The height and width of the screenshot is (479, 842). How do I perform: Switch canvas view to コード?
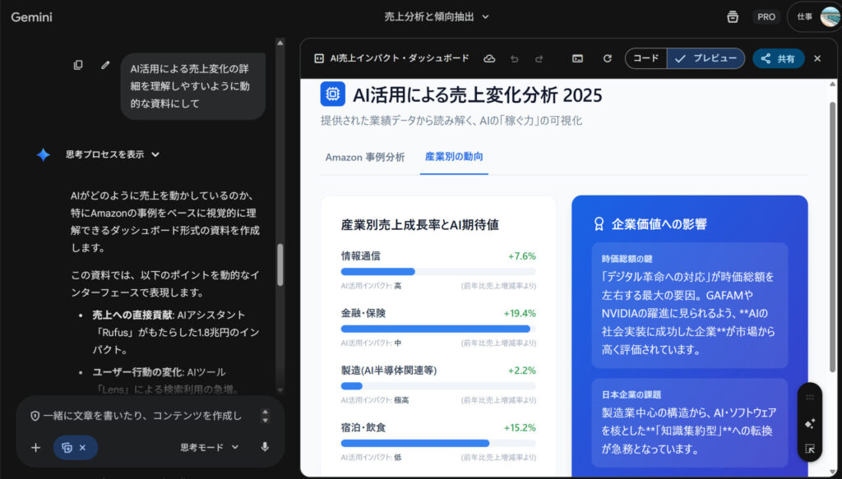tap(645, 58)
